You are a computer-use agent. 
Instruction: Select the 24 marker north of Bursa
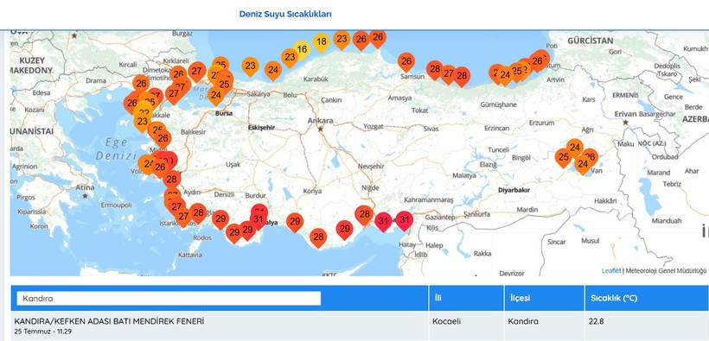point(216,95)
